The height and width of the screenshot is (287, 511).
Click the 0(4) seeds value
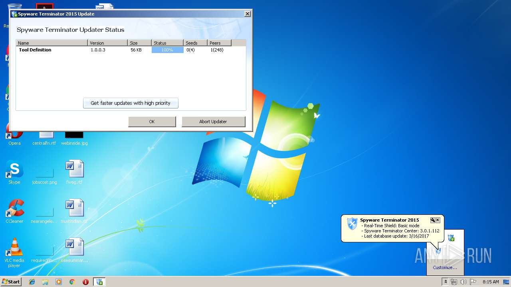pos(190,50)
